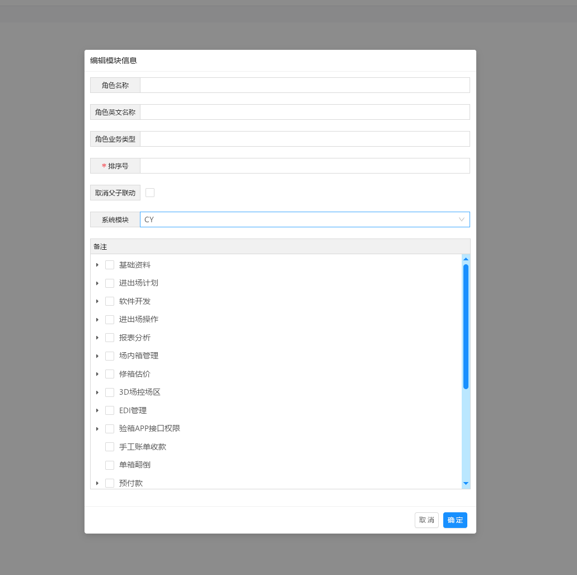Select the 进出场操作 tree item label

coord(139,319)
